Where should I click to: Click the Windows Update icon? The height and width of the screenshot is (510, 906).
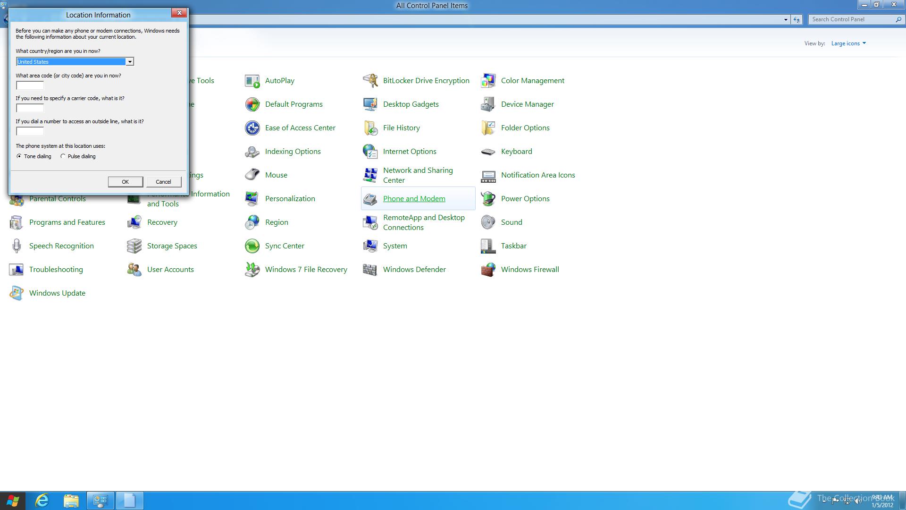17,293
